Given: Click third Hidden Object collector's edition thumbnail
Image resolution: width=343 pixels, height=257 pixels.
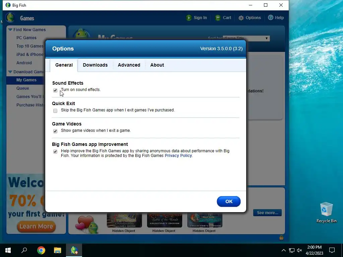Looking at the screenshot, I should 205,221.
